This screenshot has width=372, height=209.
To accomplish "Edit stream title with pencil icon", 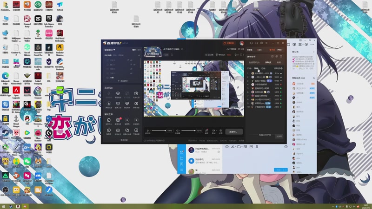I will tap(182, 49).
